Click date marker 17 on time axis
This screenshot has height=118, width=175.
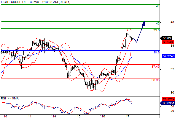tap(128, 117)
